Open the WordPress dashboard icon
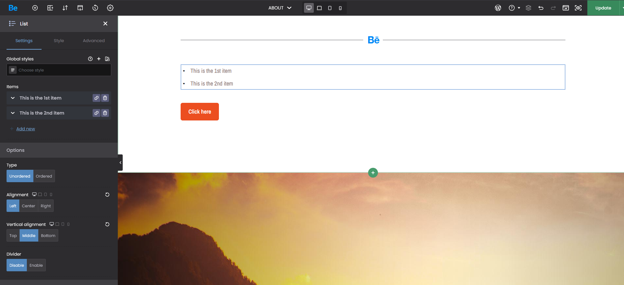This screenshot has width=624, height=285. (498, 8)
